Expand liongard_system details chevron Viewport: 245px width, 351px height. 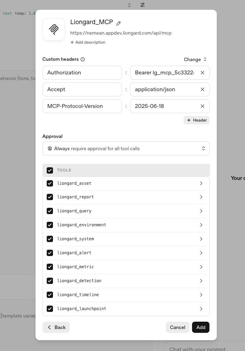pos(201,239)
